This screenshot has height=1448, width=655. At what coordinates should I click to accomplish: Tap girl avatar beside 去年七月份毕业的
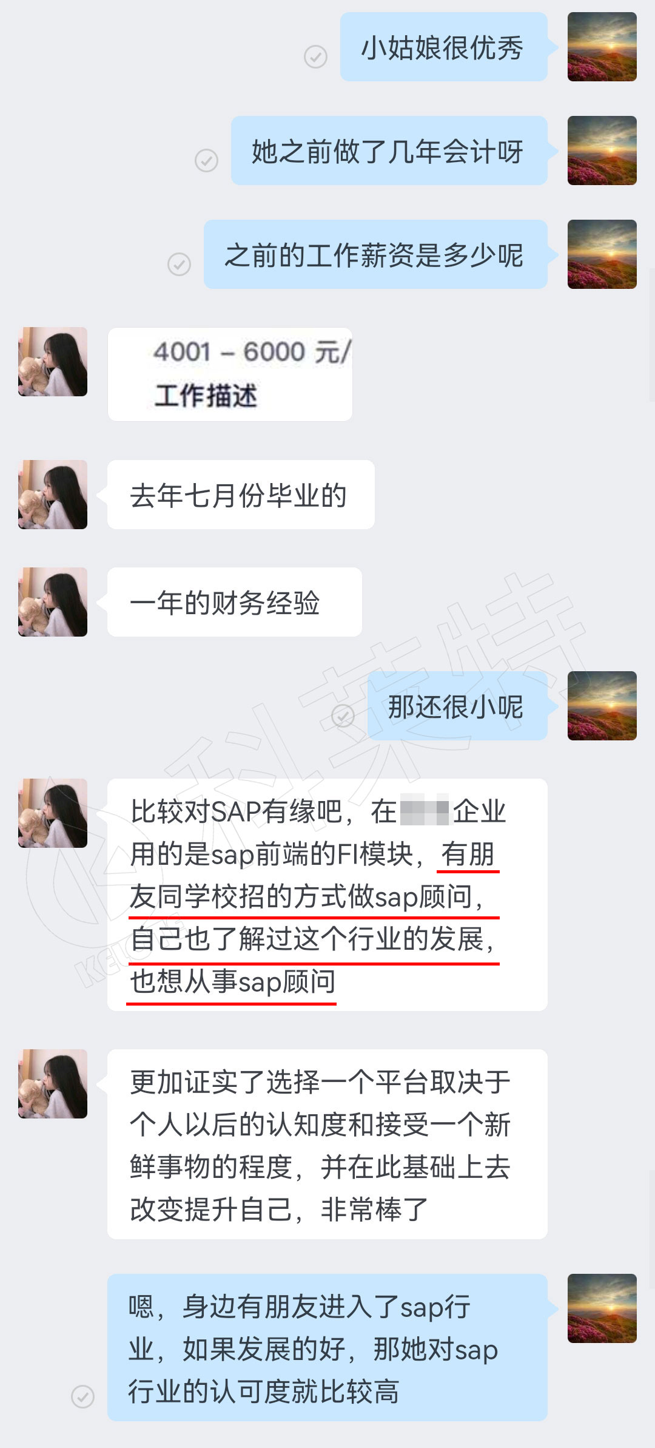[x=53, y=495]
